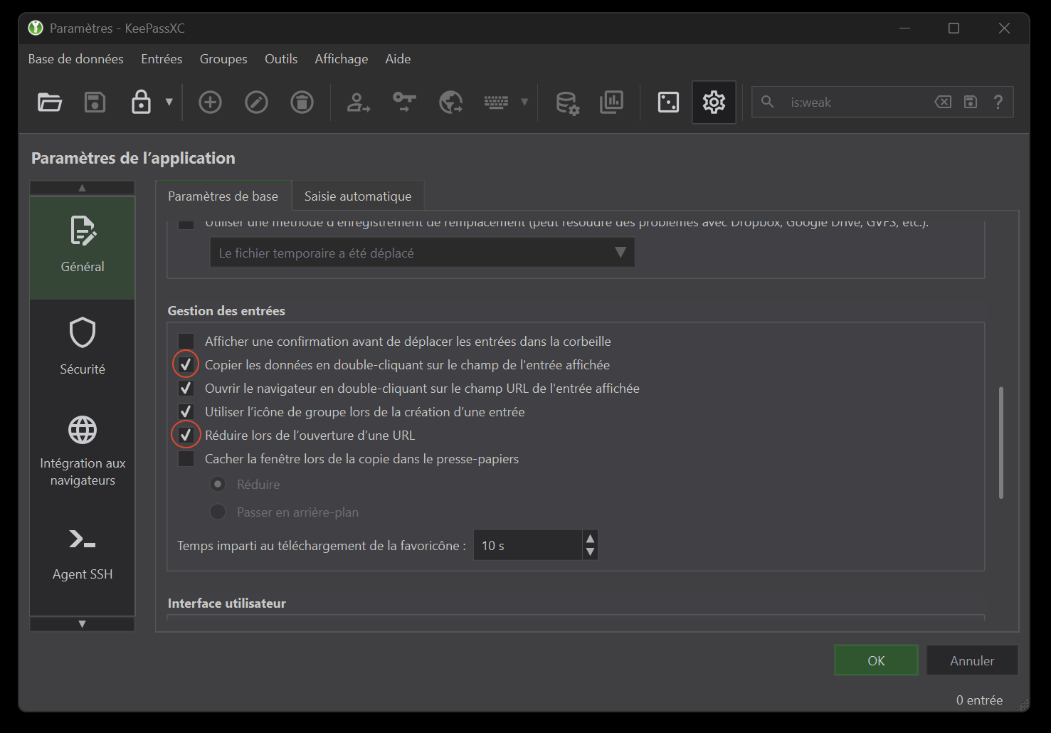
Task: Open the Agent SSH settings category
Action: (x=83, y=554)
